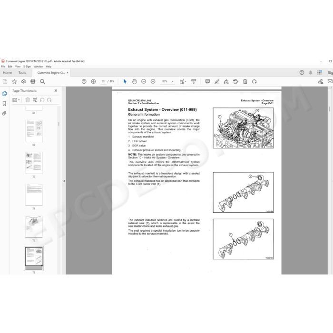Close the Page Thumbnails panel
This screenshot has height=333, width=333.
tap(56, 91)
